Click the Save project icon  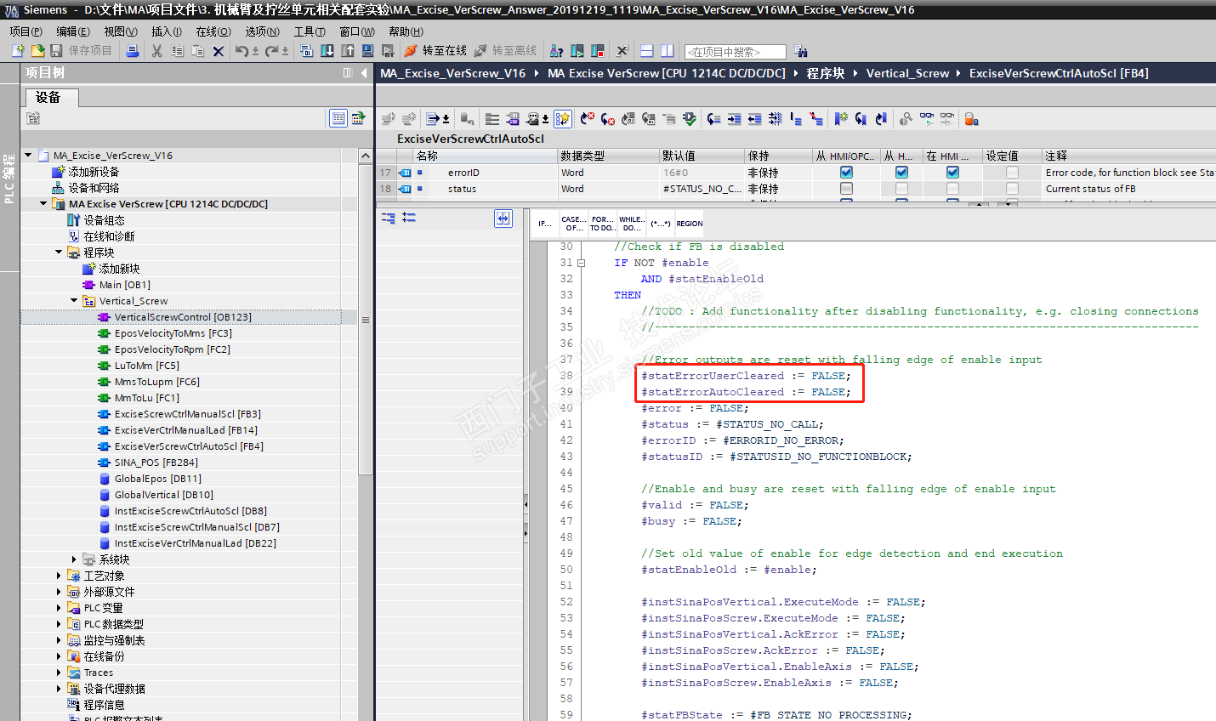coord(57,51)
